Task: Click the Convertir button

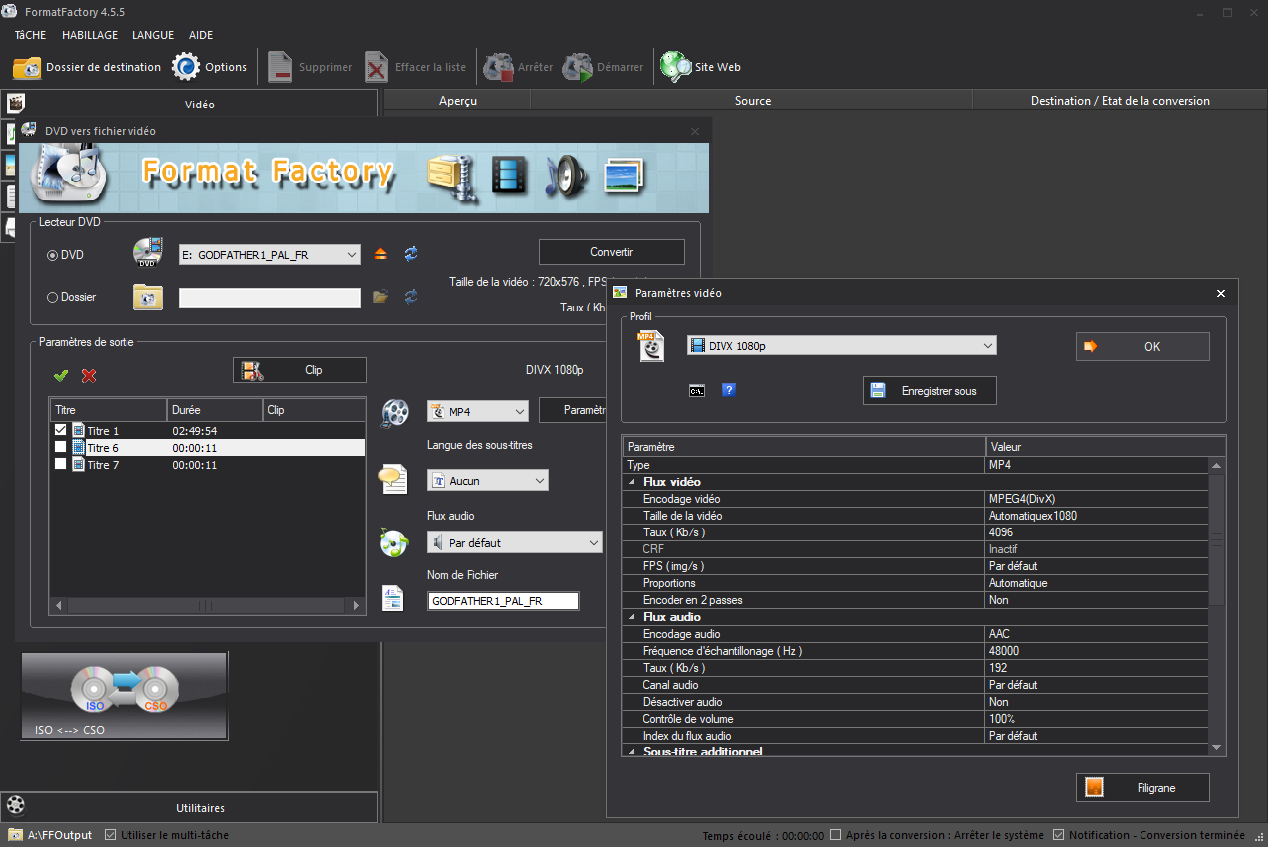Action: tap(612, 252)
